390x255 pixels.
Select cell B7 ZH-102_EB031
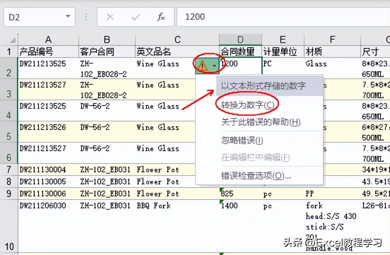pyautogui.click(x=107, y=170)
